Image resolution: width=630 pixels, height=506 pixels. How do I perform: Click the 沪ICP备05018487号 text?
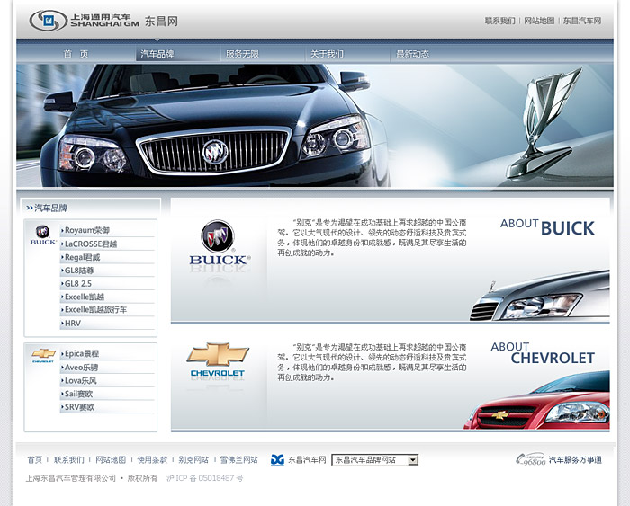204,478
